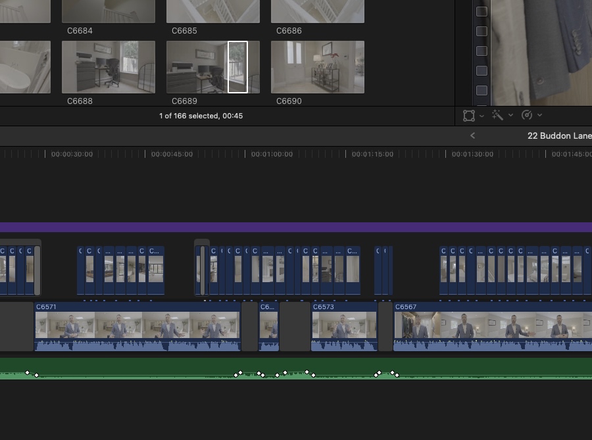The width and height of the screenshot is (592, 440).
Task: Select the C6686 browser clip thumbnail
Action: pos(318,11)
